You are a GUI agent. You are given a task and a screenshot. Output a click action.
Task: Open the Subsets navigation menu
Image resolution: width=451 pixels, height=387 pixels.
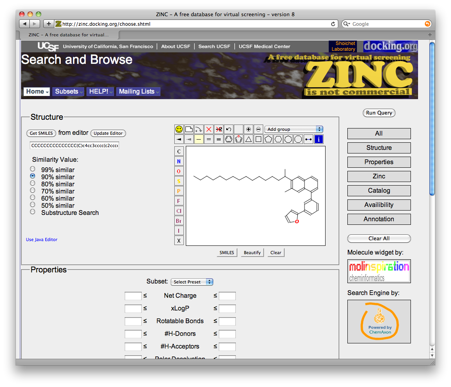click(68, 91)
